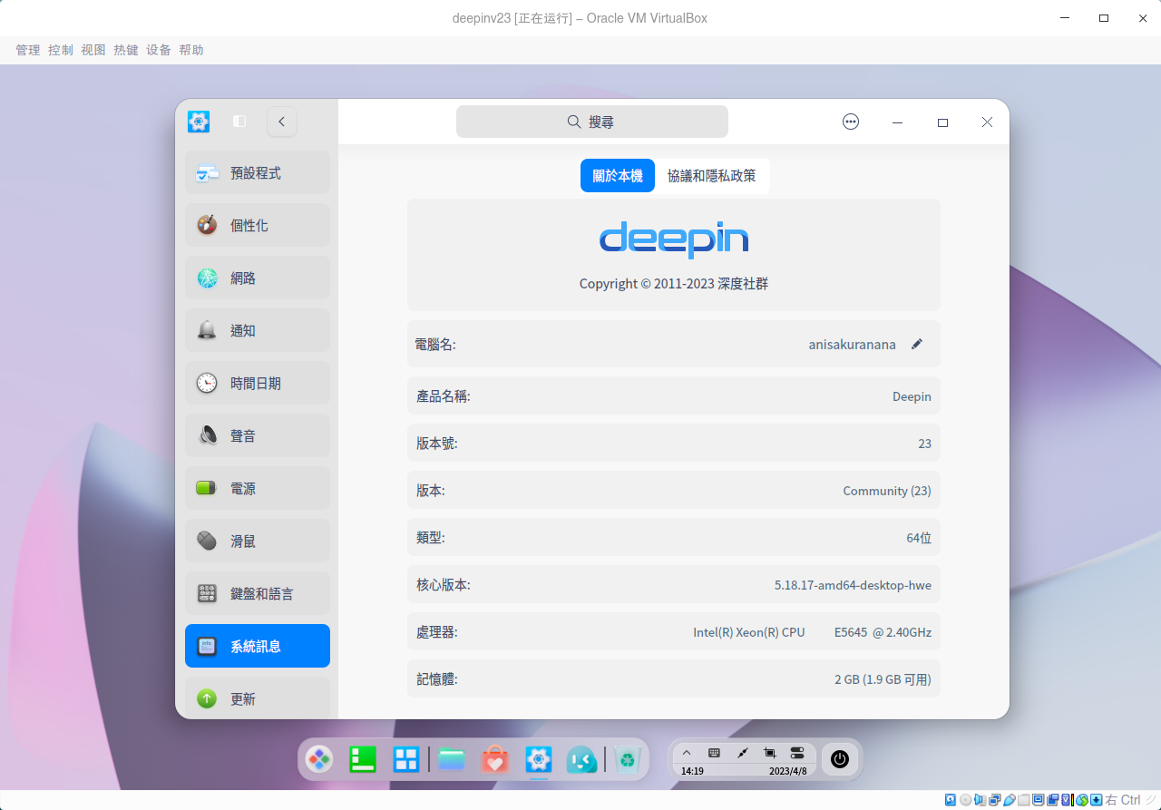Open the 設備 menu in VirtualBox
1161x810 pixels.
(x=158, y=50)
